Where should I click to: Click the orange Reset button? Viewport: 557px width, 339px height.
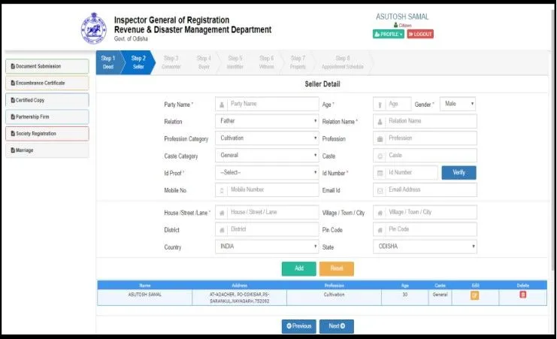click(336, 268)
